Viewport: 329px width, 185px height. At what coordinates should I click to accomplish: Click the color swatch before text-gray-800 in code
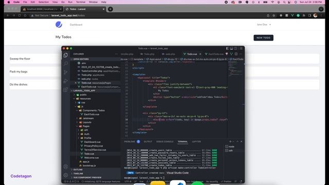click(x=197, y=87)
